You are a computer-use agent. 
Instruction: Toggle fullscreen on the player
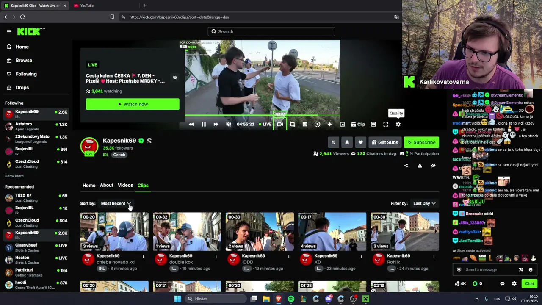pos(386,124)
